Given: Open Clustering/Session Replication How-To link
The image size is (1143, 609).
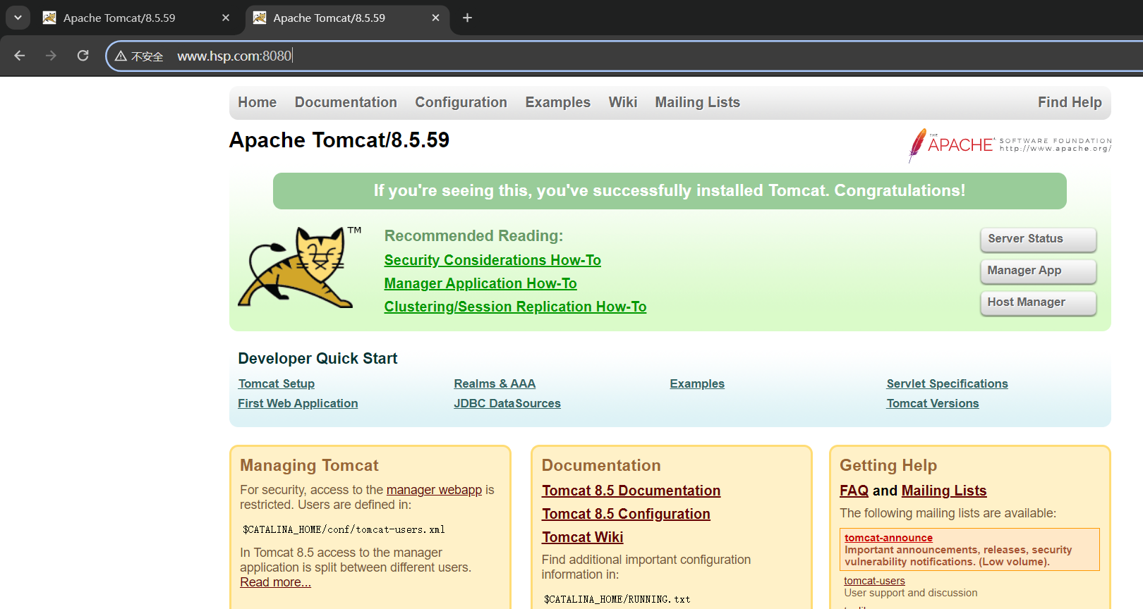Looking at the screenshot, I should 515,307.
